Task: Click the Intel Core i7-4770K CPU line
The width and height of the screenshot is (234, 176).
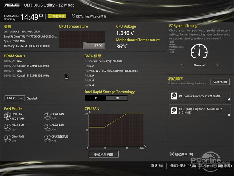Action: [30, 36]
